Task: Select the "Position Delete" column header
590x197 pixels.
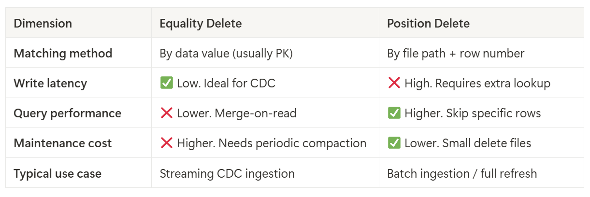Action: pos(428,23)
